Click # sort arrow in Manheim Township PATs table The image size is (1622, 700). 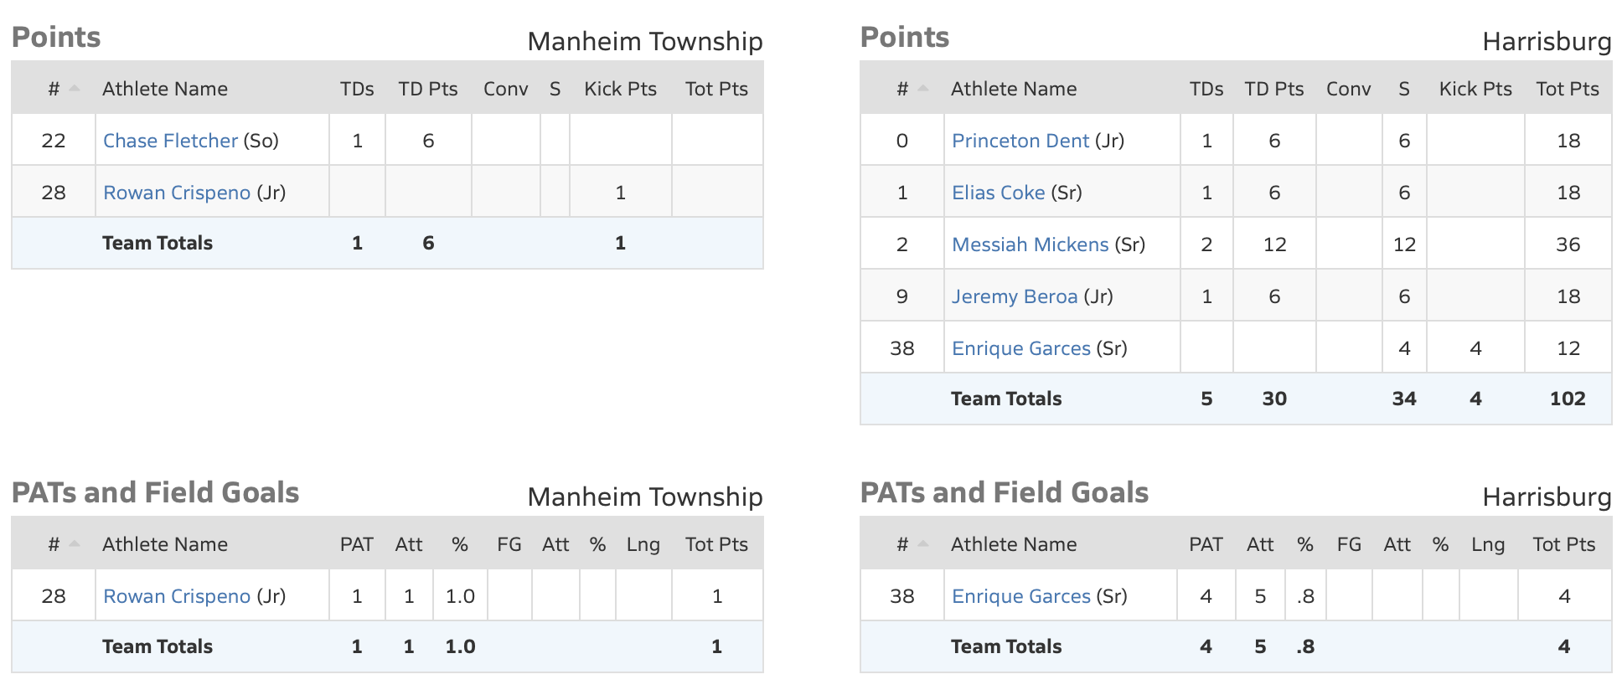click(75, 543)
